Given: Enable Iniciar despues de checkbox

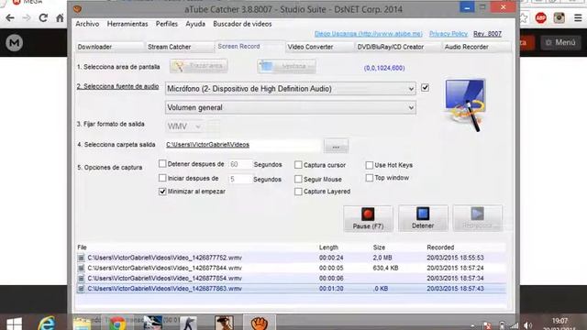Looking at the screenshot, I should (x=162, y=178).
